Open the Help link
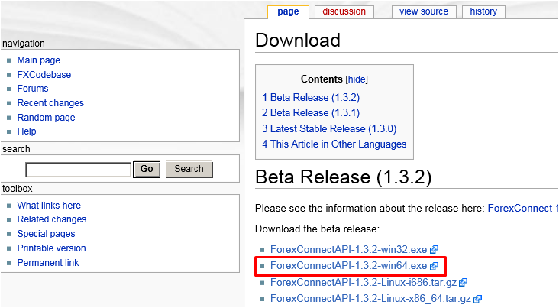 coord(27,131)
